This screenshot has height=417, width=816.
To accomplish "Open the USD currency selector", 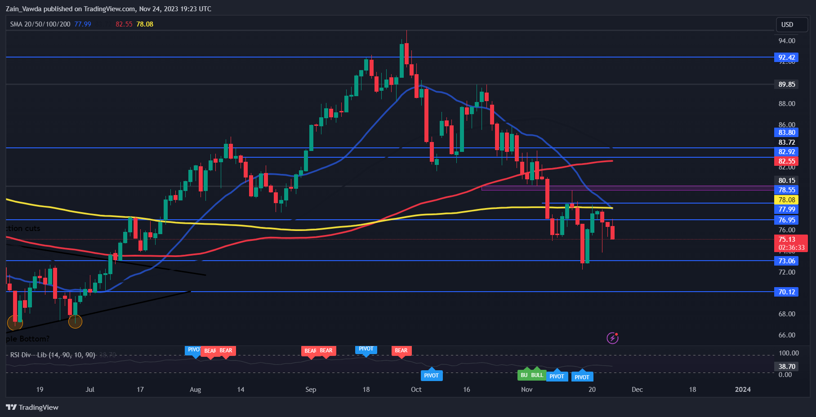I will pos(792,25).
